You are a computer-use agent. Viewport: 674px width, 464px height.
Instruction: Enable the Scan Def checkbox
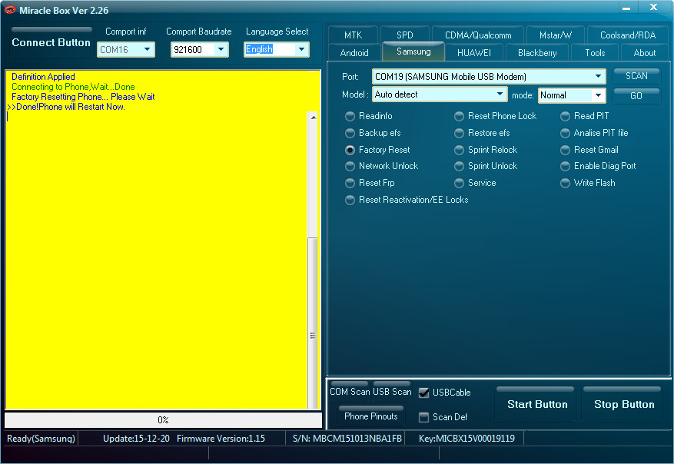424,417
